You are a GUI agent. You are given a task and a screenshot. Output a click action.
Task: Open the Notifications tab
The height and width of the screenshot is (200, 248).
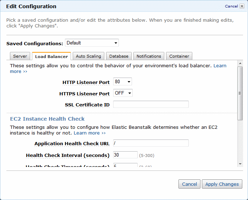[x=149, y=56]
